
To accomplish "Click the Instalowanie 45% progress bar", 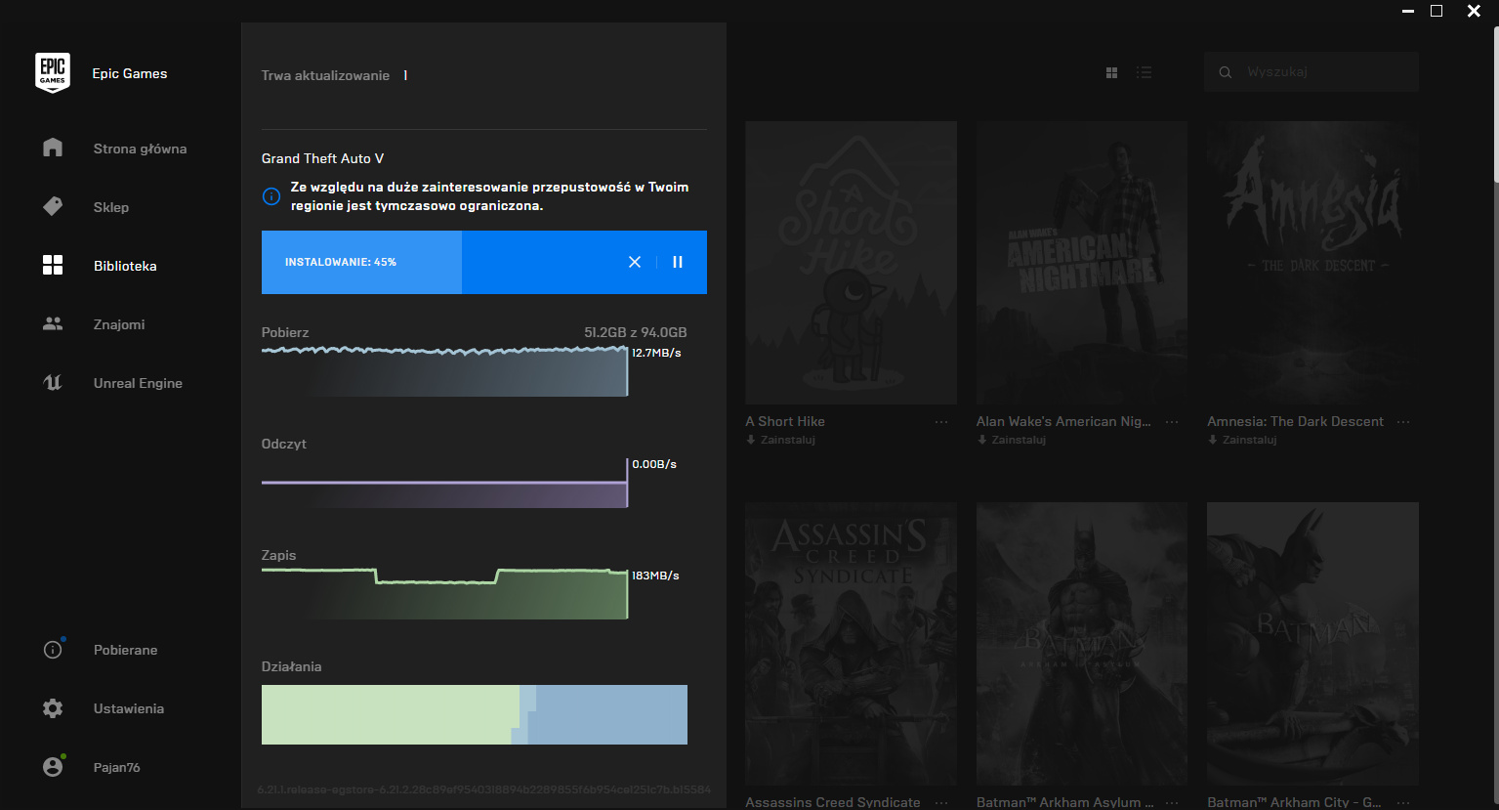I will point(484,262).
